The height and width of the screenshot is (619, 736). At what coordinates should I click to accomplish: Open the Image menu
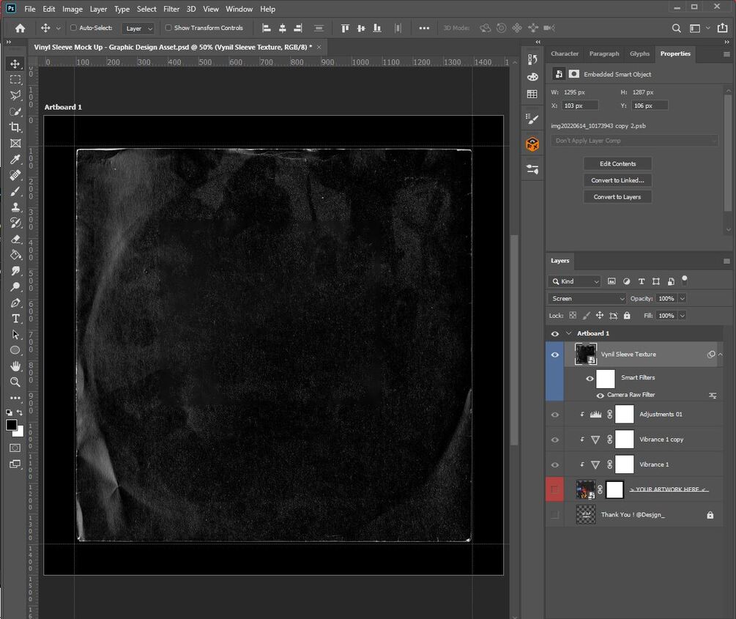(x=73, y=9)
